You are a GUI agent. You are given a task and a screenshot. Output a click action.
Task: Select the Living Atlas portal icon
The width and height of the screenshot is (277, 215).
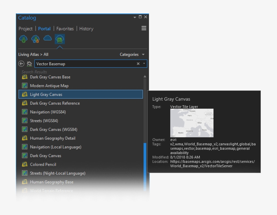click(x=60, y=39)
